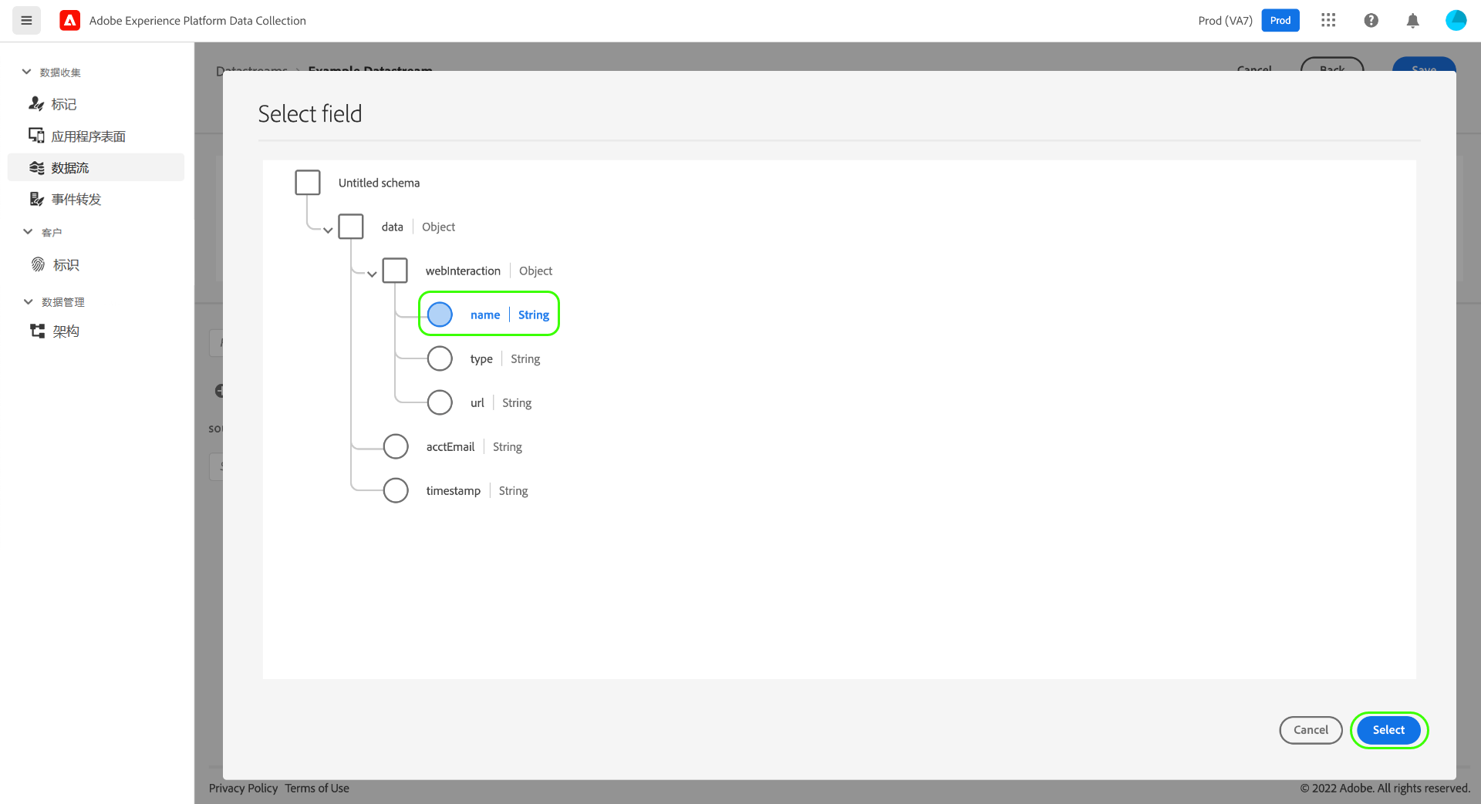
Task: Select the type String radio button
Action: [x=440, y=358]
